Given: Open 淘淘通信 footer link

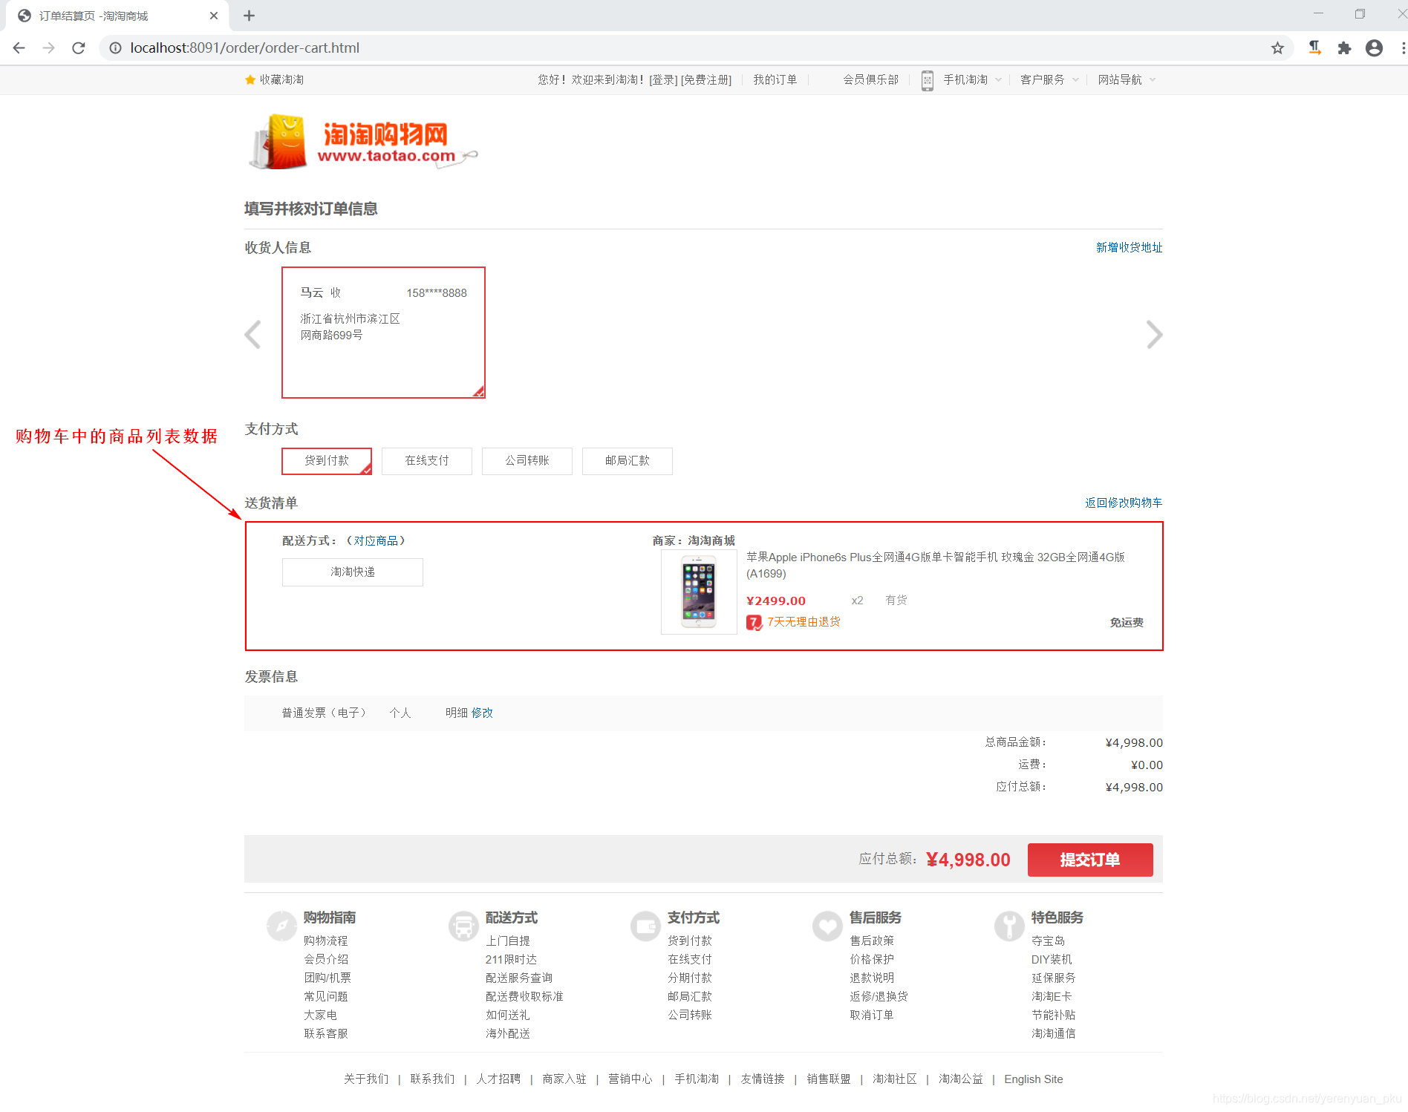Looking at the screenshot, I should (x=1054, y=1034).
